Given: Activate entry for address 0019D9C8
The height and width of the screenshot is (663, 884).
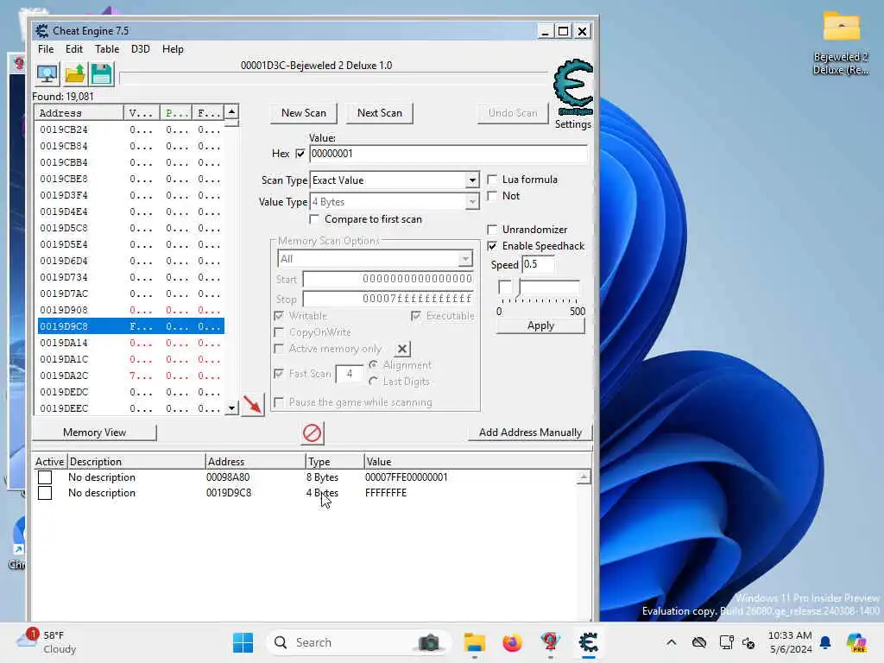Looking at the screenshot, I should 45,493.
